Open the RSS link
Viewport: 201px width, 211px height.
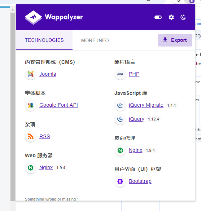coord(44,136)
